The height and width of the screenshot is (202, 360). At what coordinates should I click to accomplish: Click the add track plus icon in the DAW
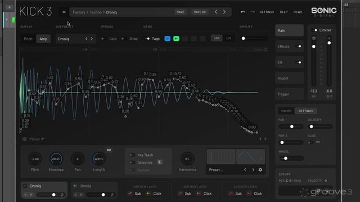(x=10, y=7)
